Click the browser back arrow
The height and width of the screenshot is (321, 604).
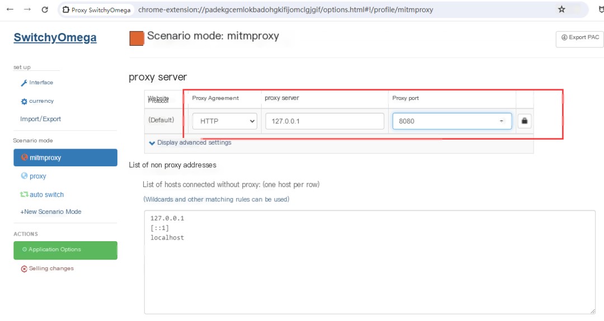(10, 9)
